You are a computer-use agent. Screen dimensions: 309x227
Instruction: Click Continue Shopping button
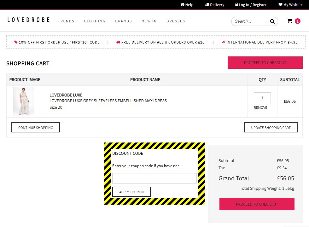point(36,127)
